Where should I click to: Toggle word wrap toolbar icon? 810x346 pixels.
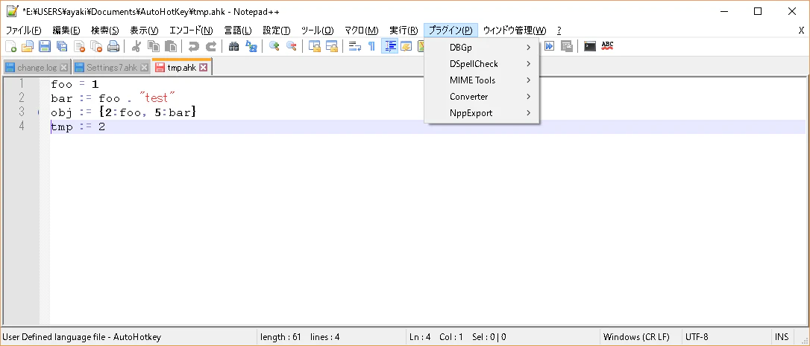click(354, 46)
